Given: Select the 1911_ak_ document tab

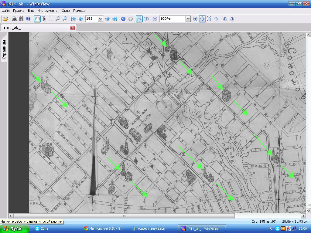Looking at the screenshot, I should pyautogui.click(x=39, y=28).
